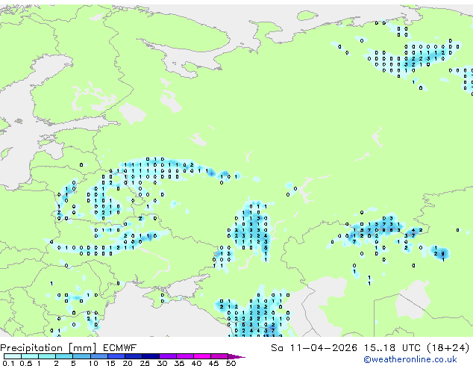The width and height of the screenshot is (473, 366).
Task: Pick the medium blue 10-15 mm legend swatch
Action: pyautogui.click(x=100, y=356)
